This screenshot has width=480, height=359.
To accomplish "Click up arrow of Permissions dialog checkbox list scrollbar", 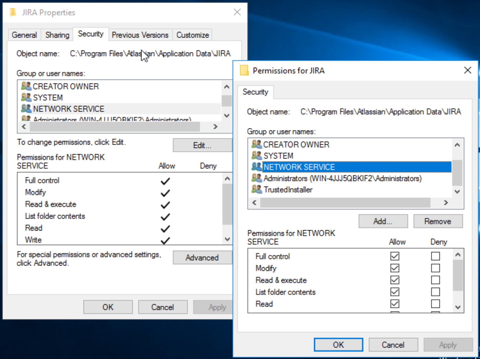I will coord(458,254).
